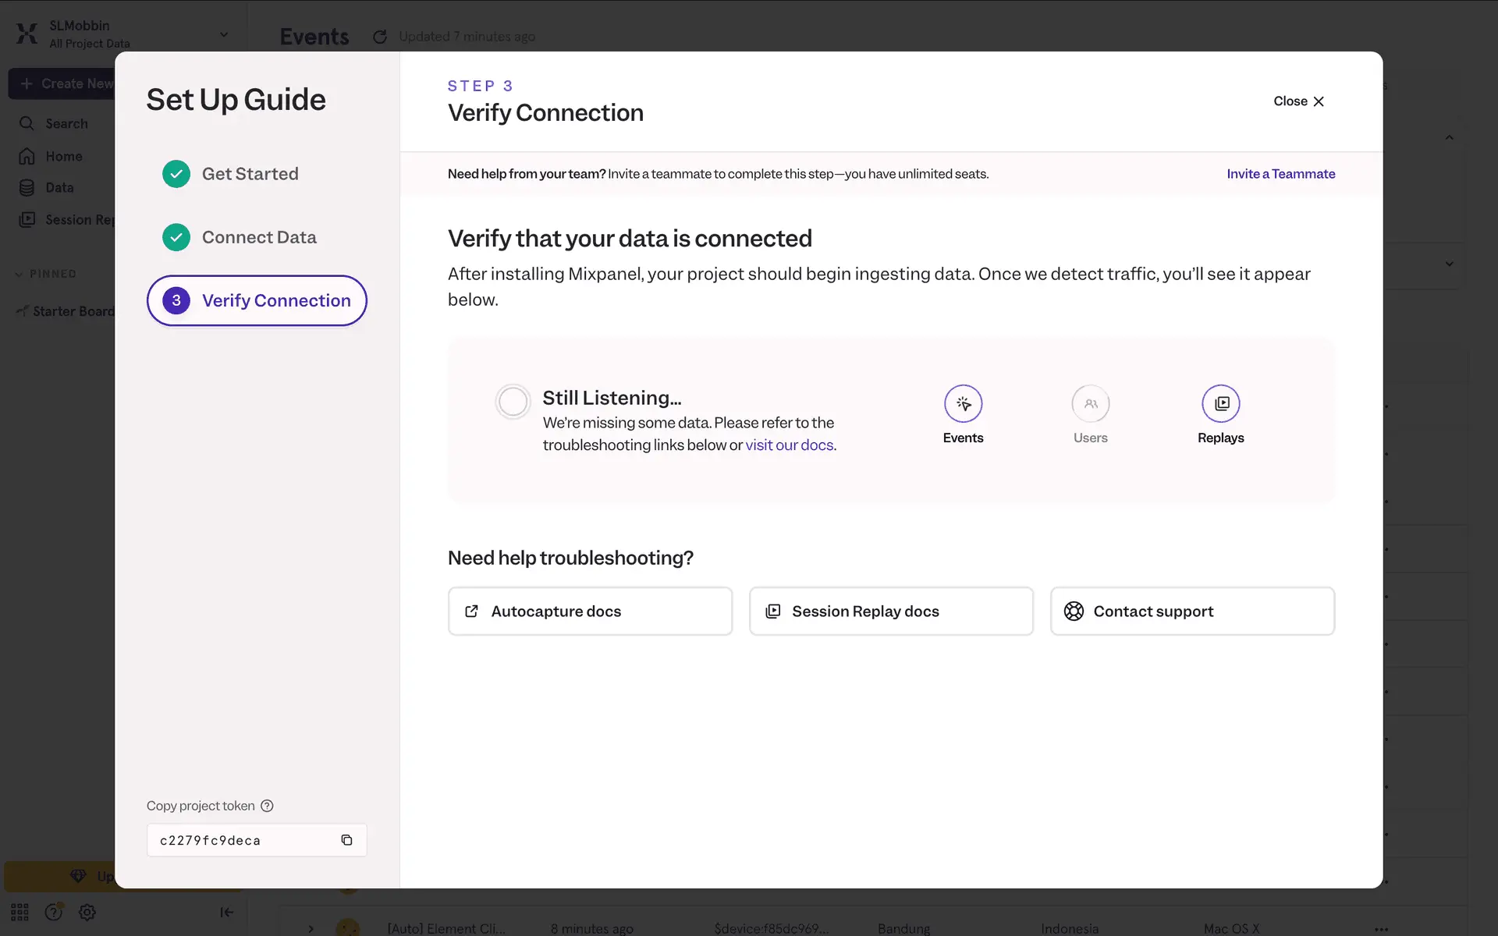Open the SLMobbin project dropdown

tap(224, 34)
